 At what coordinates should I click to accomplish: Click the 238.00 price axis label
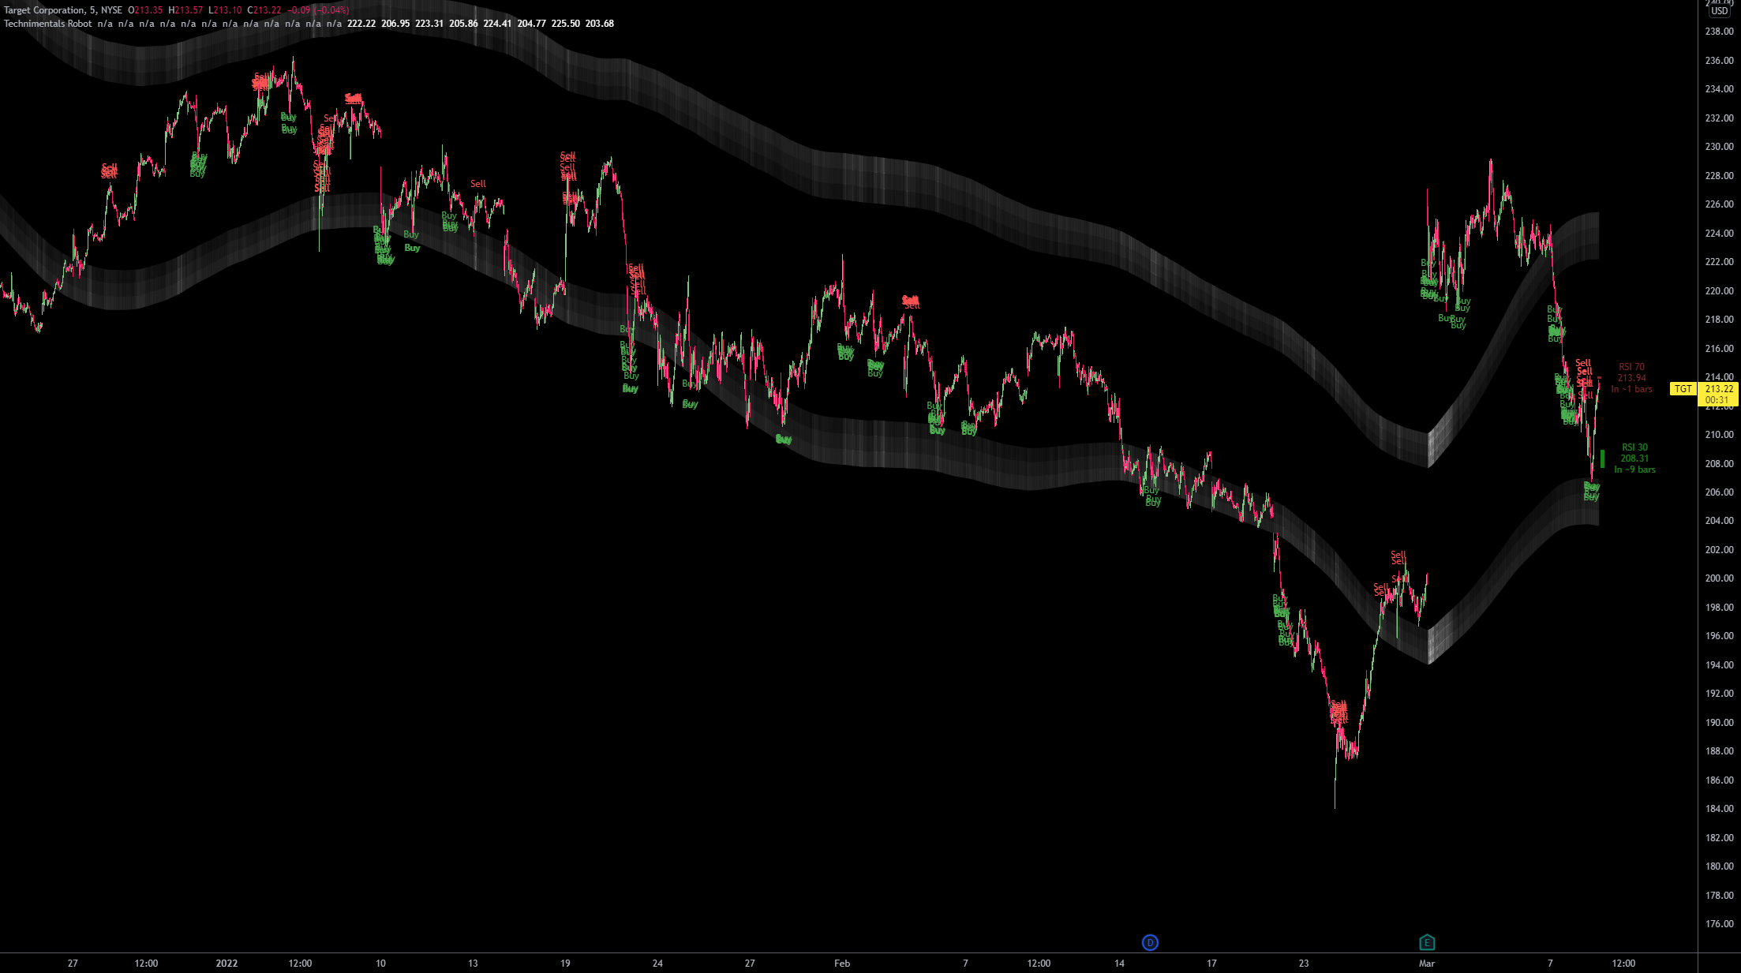click(1719, 32)
